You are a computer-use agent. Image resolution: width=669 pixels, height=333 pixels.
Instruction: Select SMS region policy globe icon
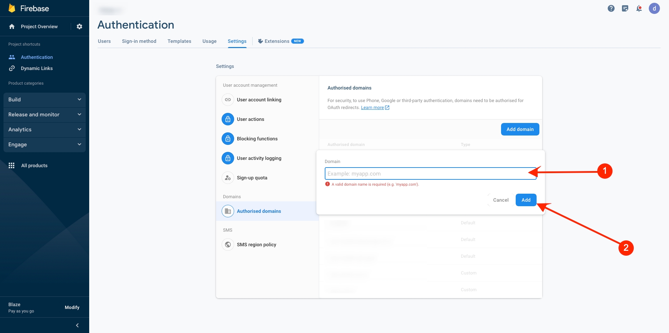click(228, 245)
